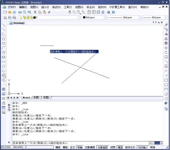Click the 动态输入 status bar button
The width and height of the screenshot is (170, 150).
tap(143, 148)
